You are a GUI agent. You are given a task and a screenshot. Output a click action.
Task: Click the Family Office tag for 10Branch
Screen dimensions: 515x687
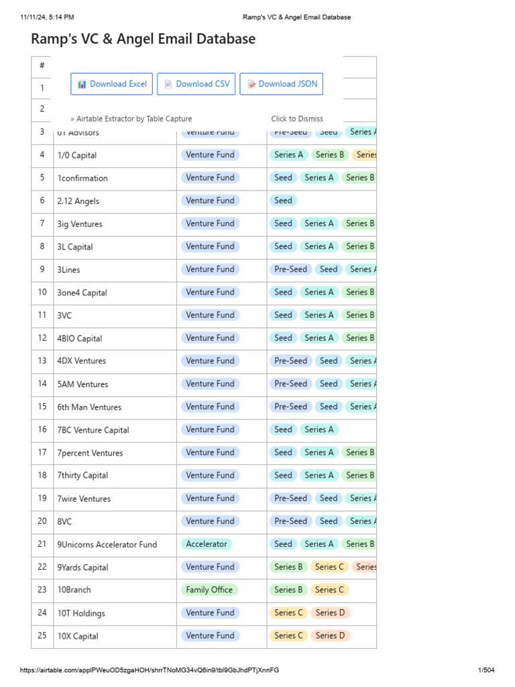(209, 590)
